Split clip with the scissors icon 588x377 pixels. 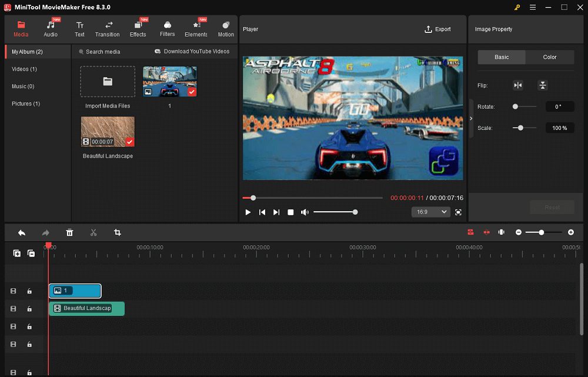(93, 232)
